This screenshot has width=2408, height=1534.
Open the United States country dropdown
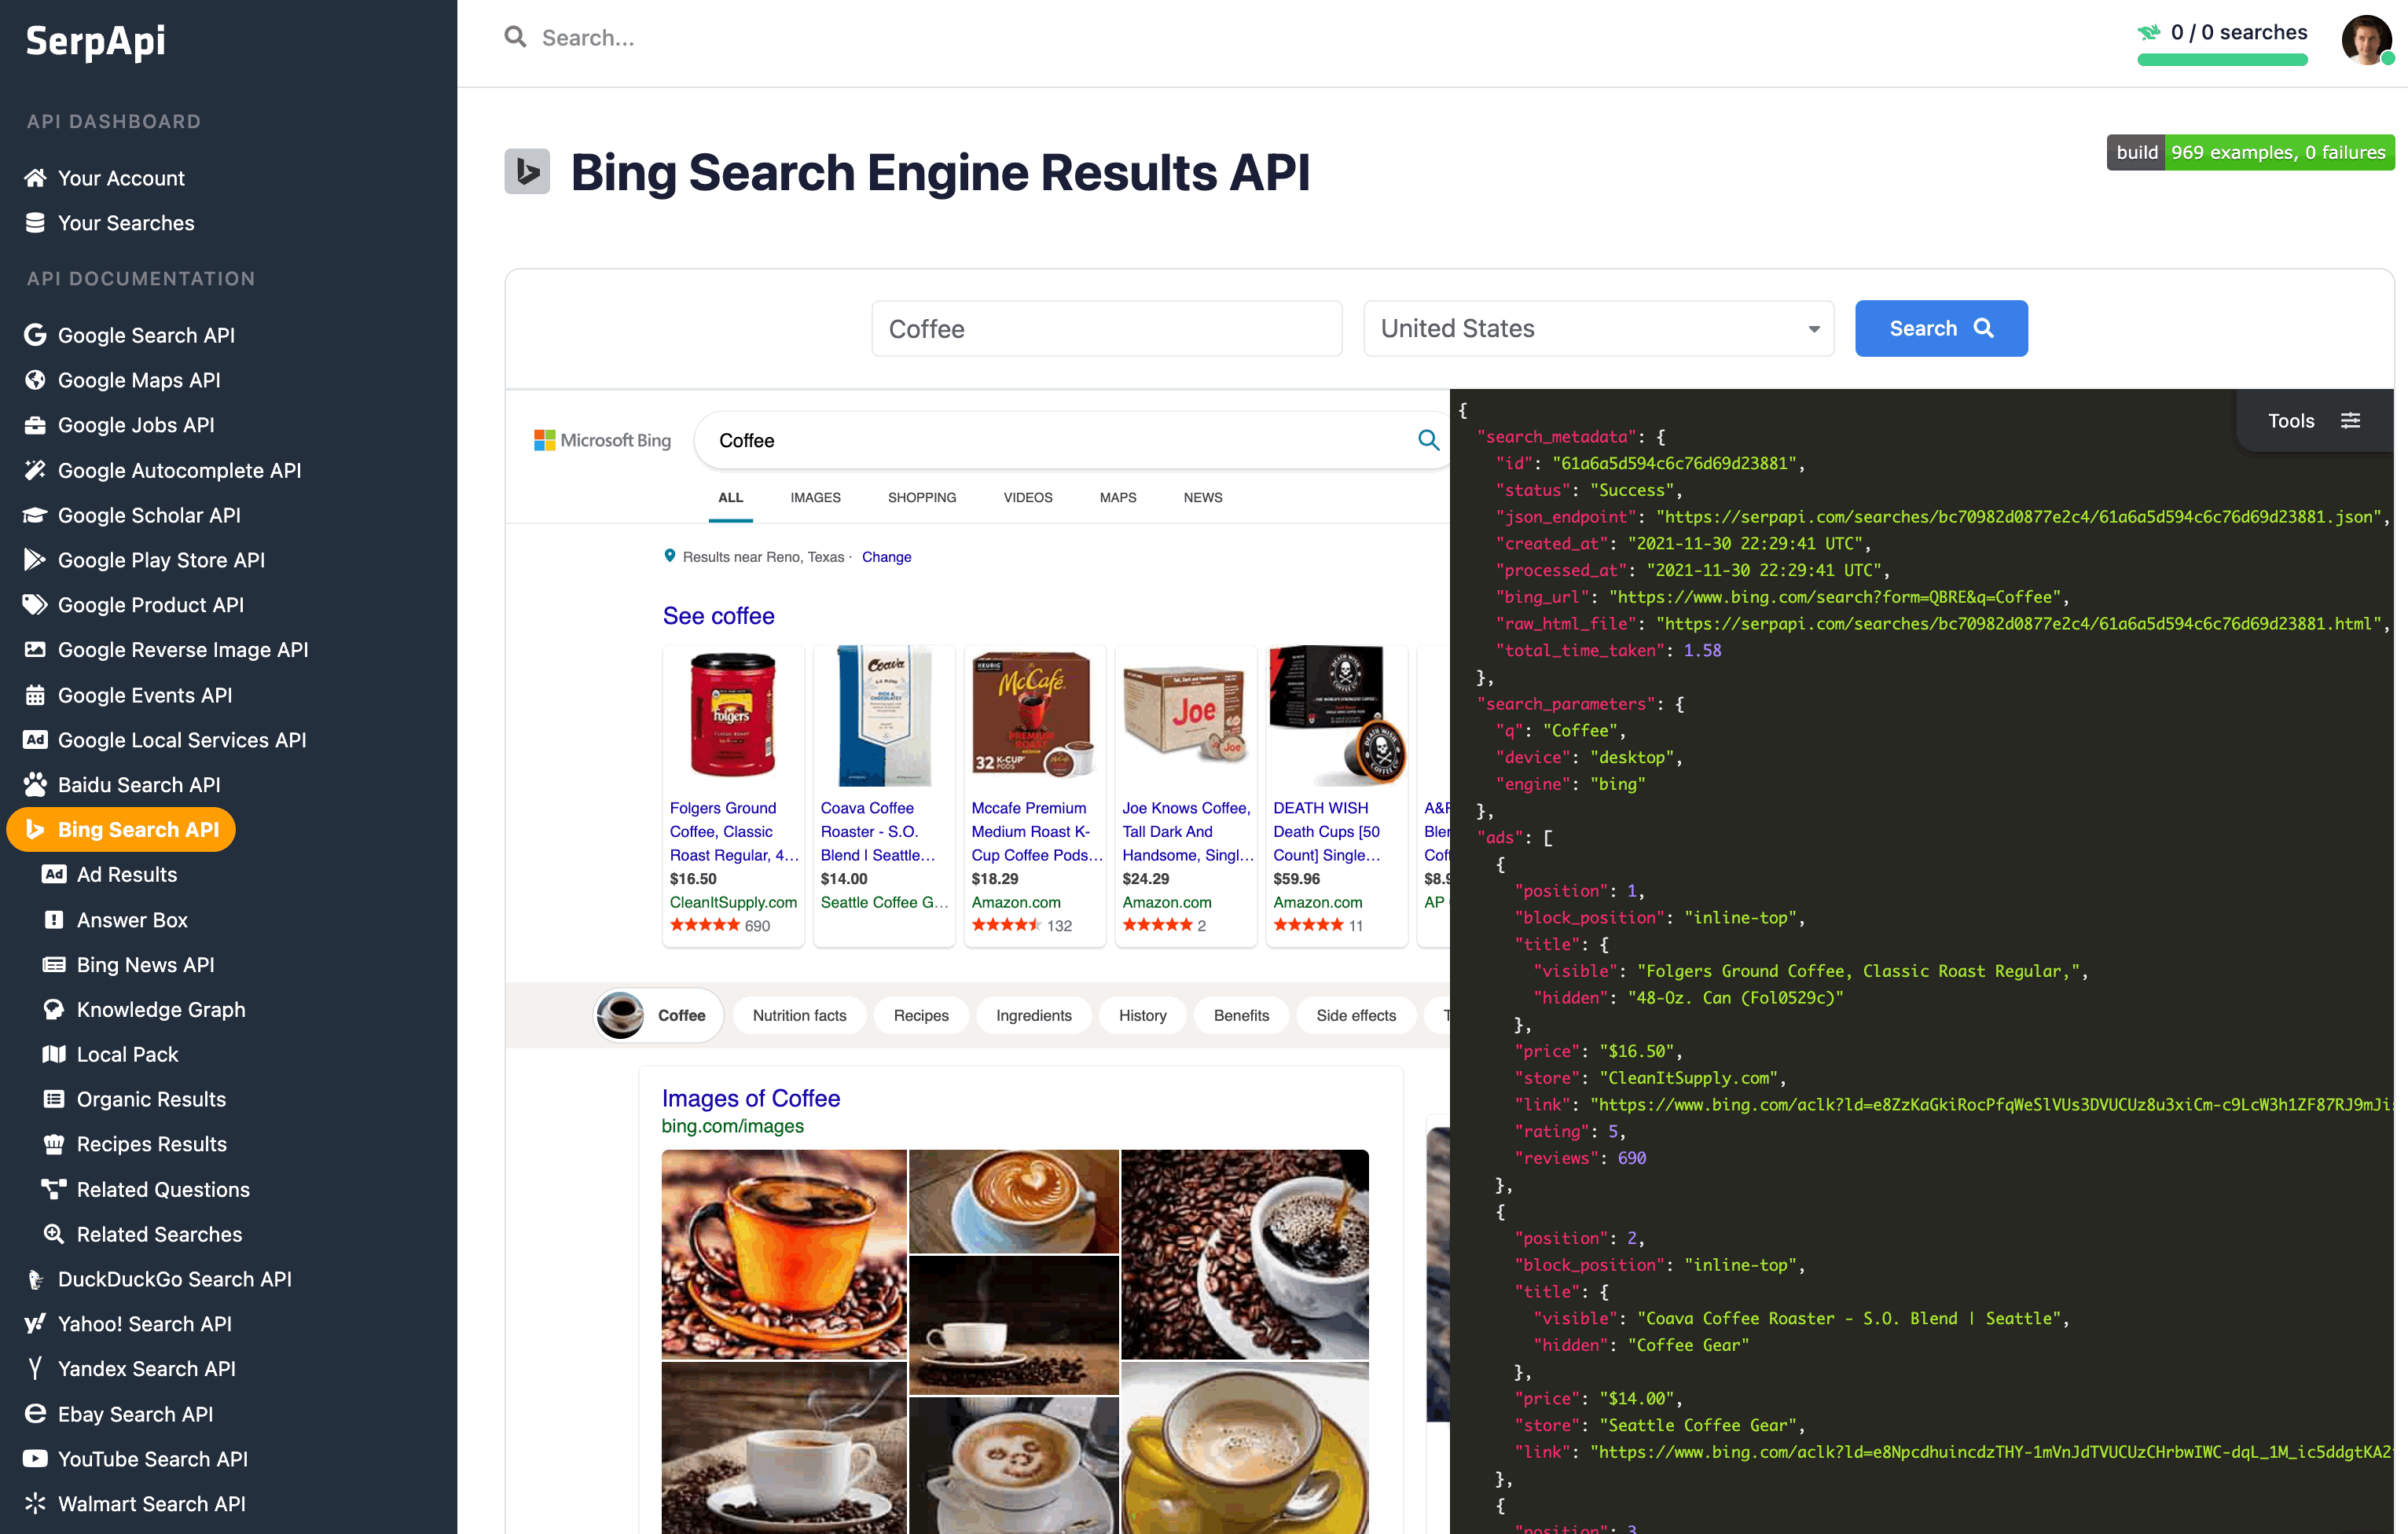(x=1597, y=328)
